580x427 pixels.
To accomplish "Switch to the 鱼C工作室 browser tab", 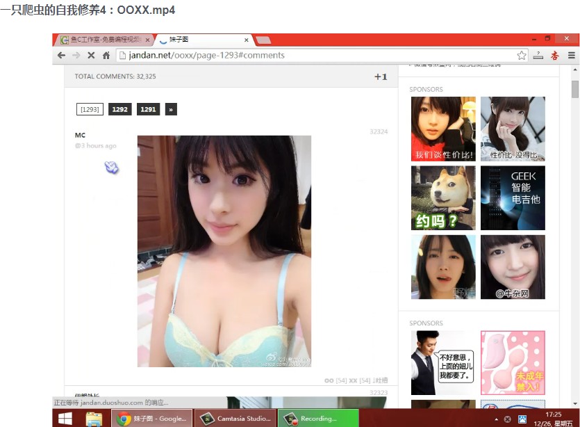I will (104, 40).
